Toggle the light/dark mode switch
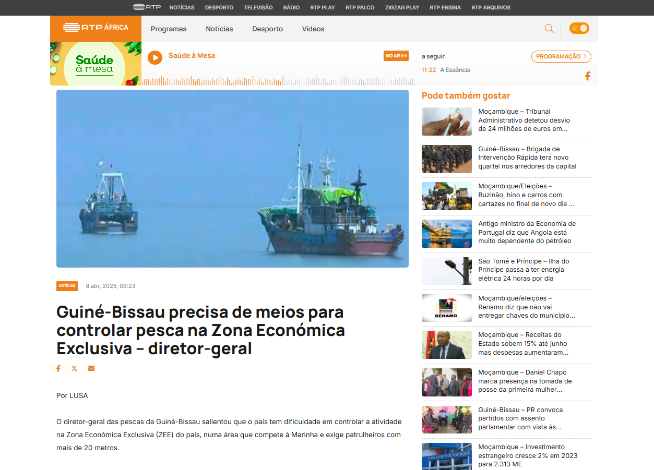Image resolution: width=654 pixels, height=470 pixels. tap(579, 29)
